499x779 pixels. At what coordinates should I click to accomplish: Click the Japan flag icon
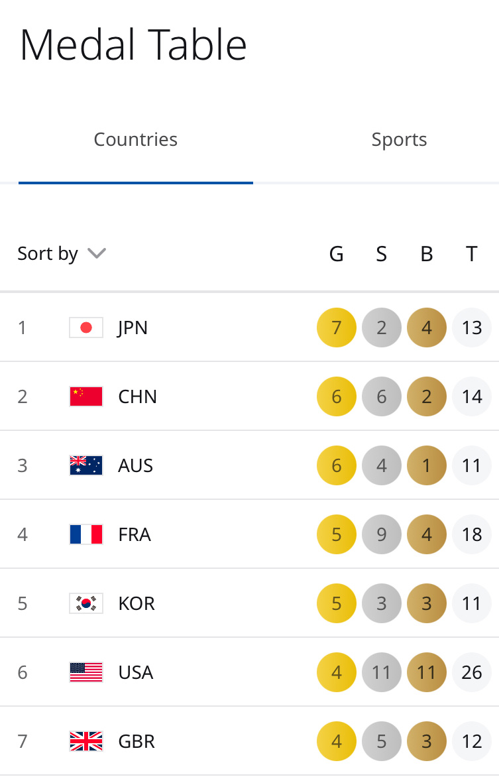(86, 328)
